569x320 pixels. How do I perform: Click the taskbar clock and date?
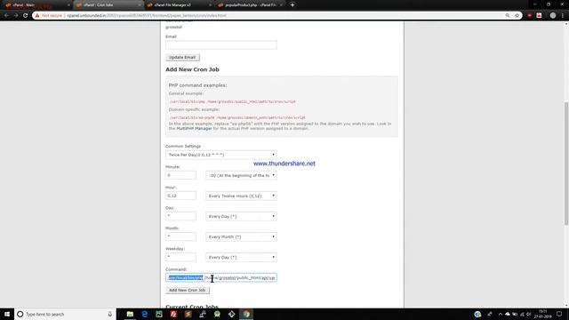pos(543,314)
